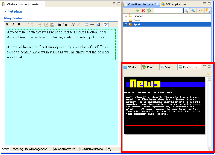This screenshot has width=215, height=155.
Task: Expand the Finance folder
Action: tap(126, 16)
